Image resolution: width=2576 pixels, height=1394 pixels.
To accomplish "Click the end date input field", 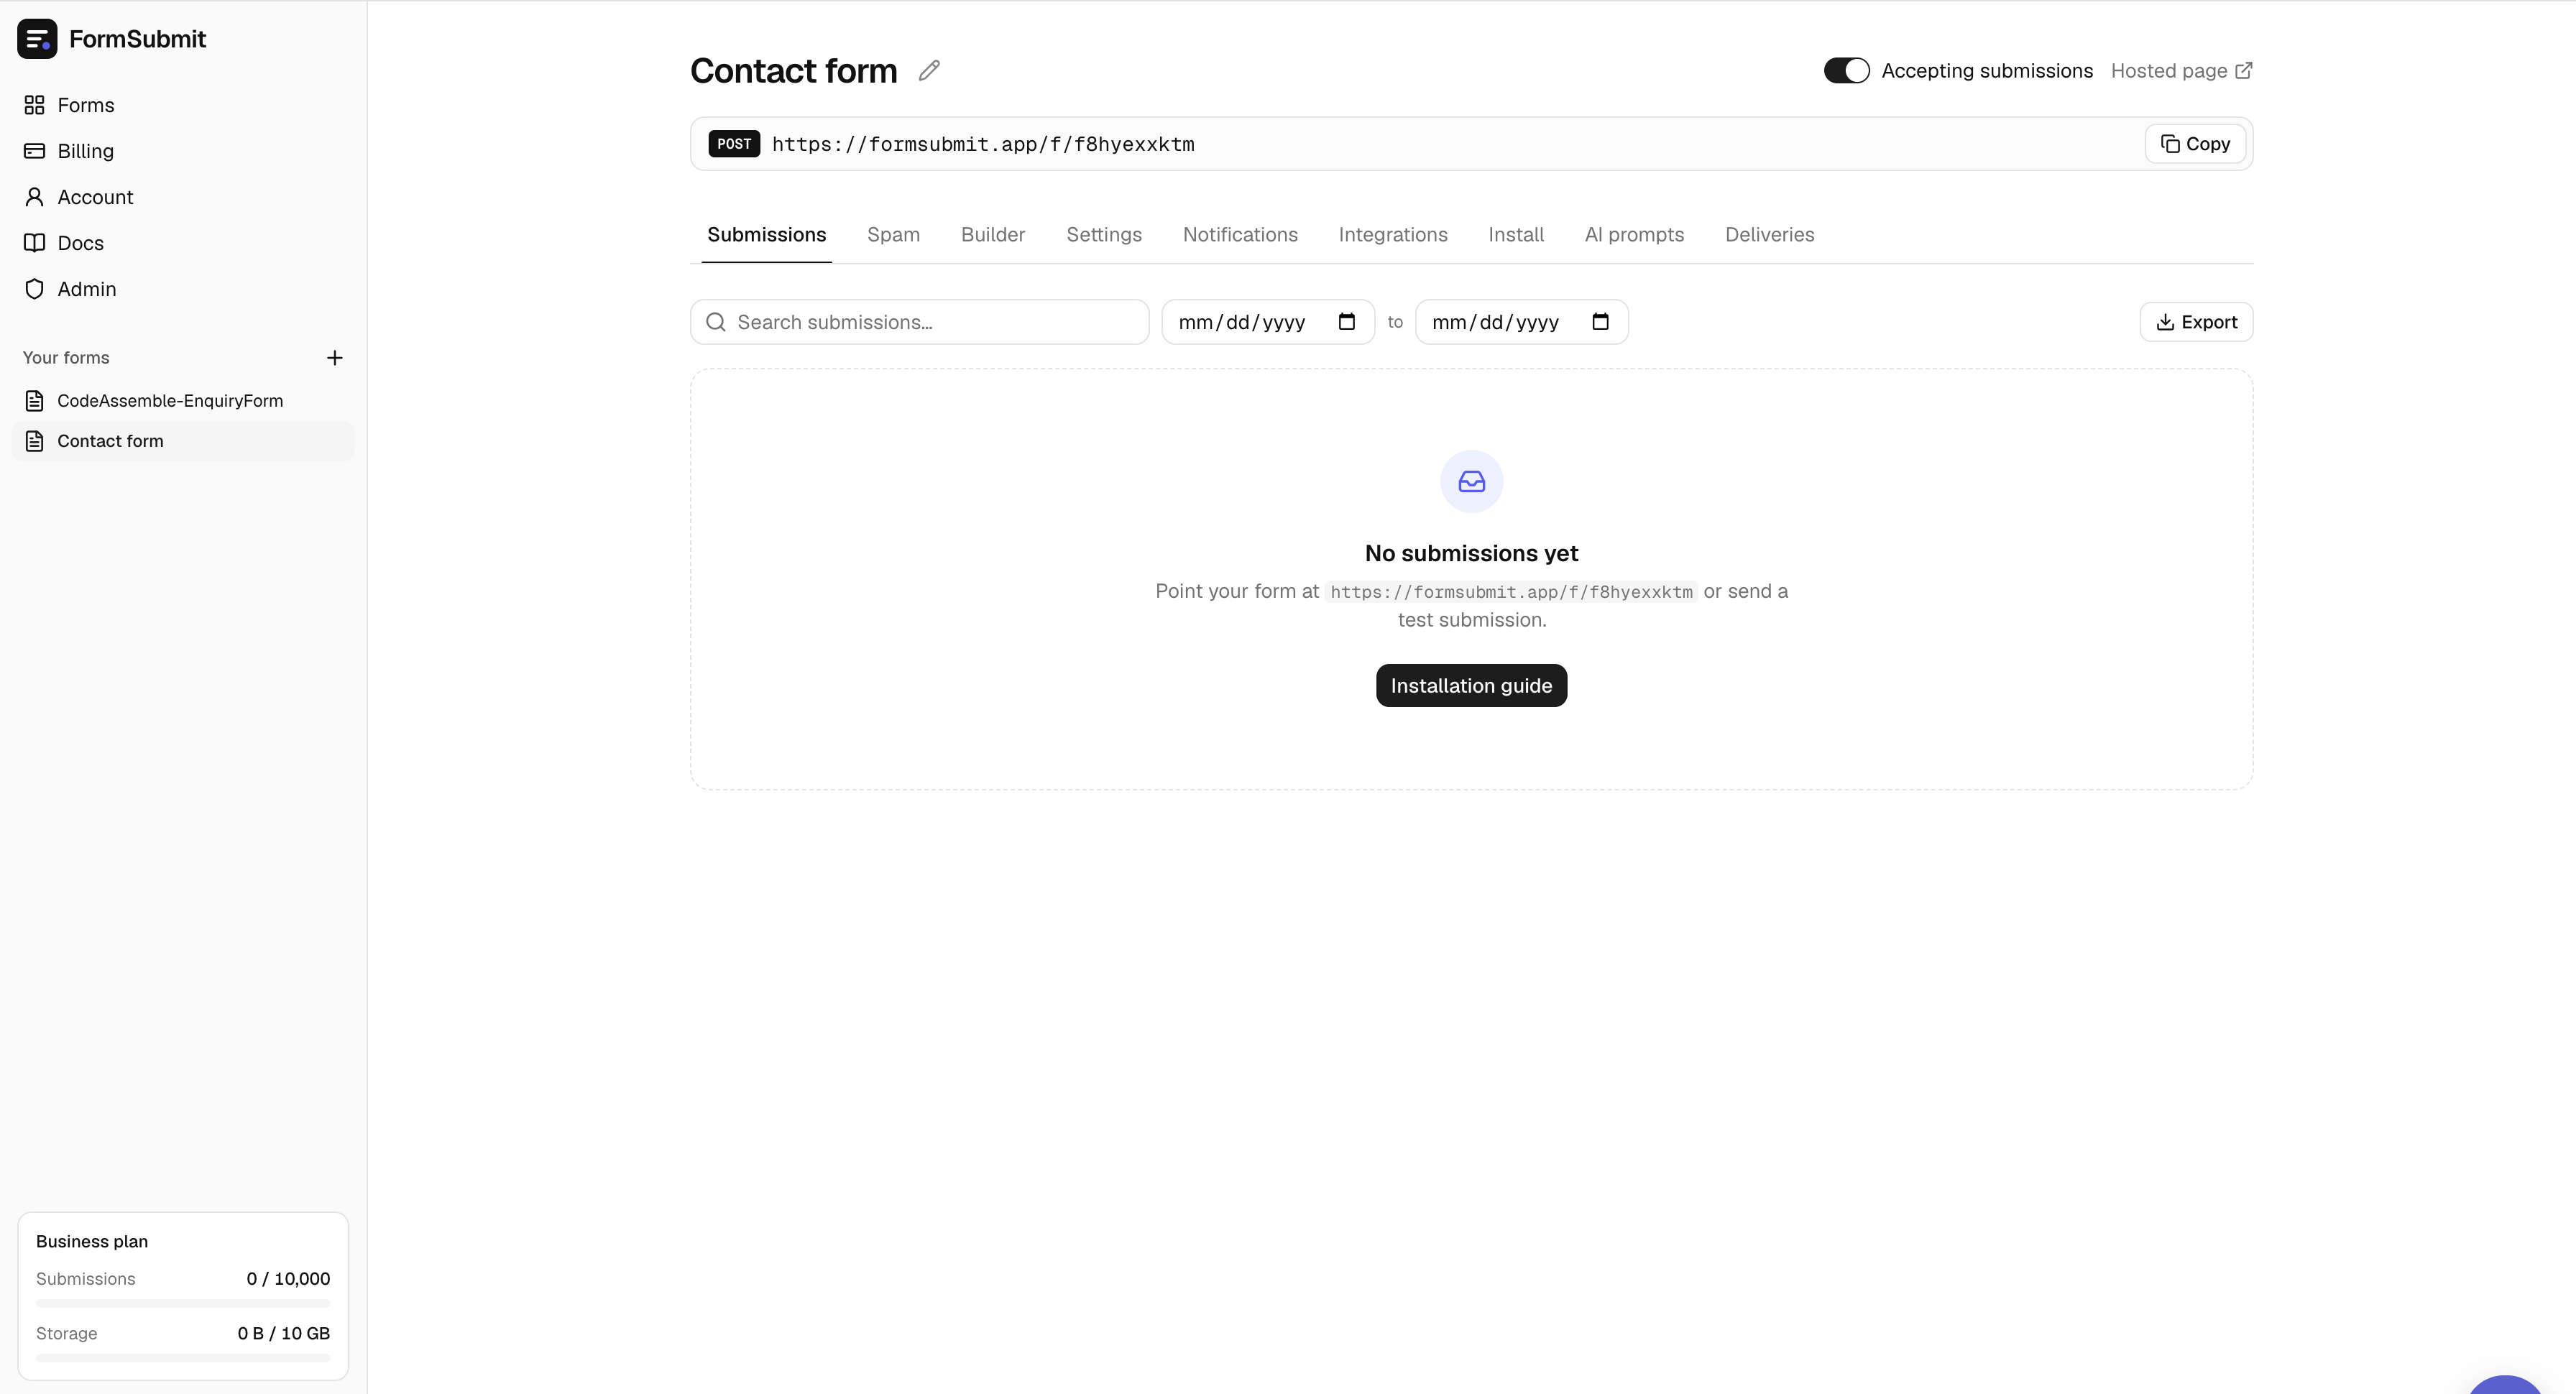I will 1521,322.
